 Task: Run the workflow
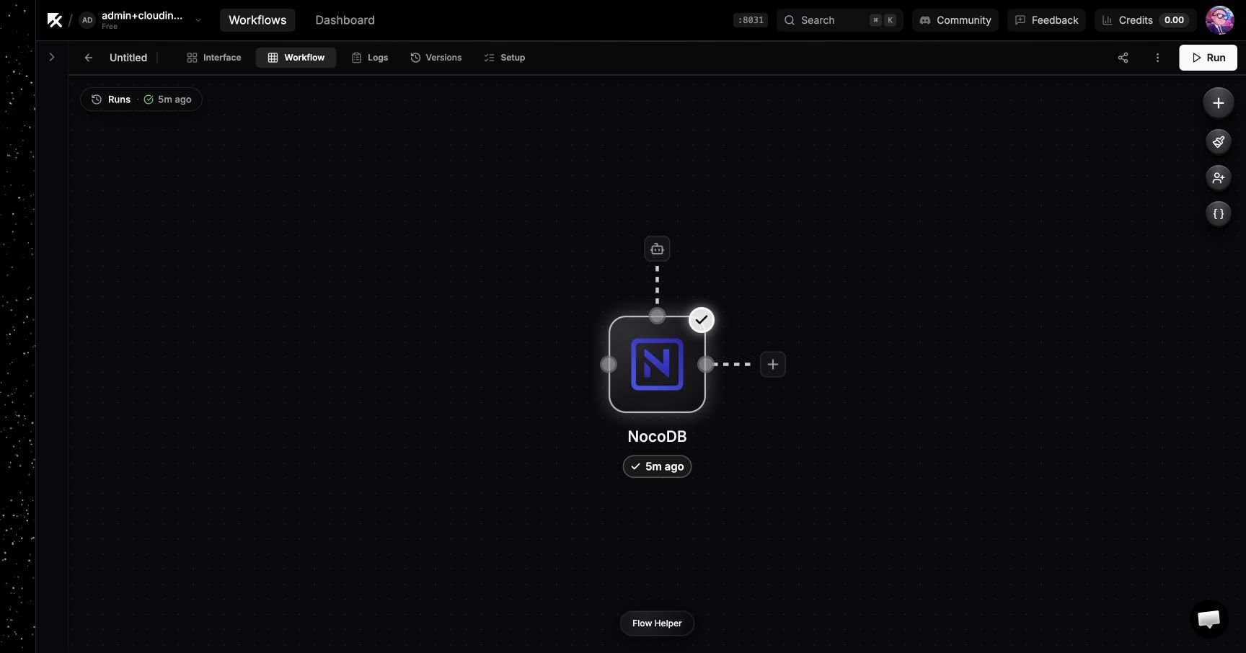[x=1208, y=58]
